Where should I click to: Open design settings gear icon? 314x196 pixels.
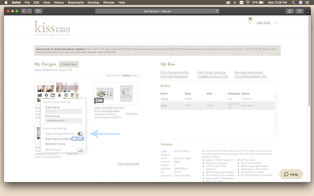[46, 95]
